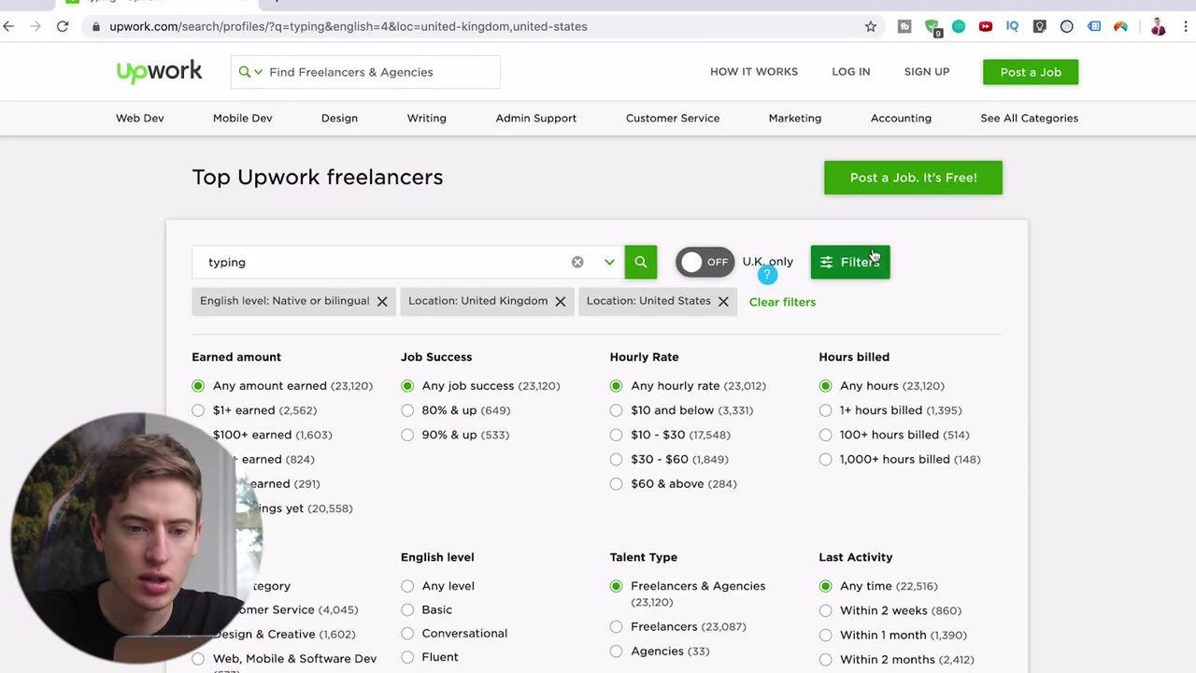
Task: Select 1,000+ hours billed option
Action: pos(825,459)
